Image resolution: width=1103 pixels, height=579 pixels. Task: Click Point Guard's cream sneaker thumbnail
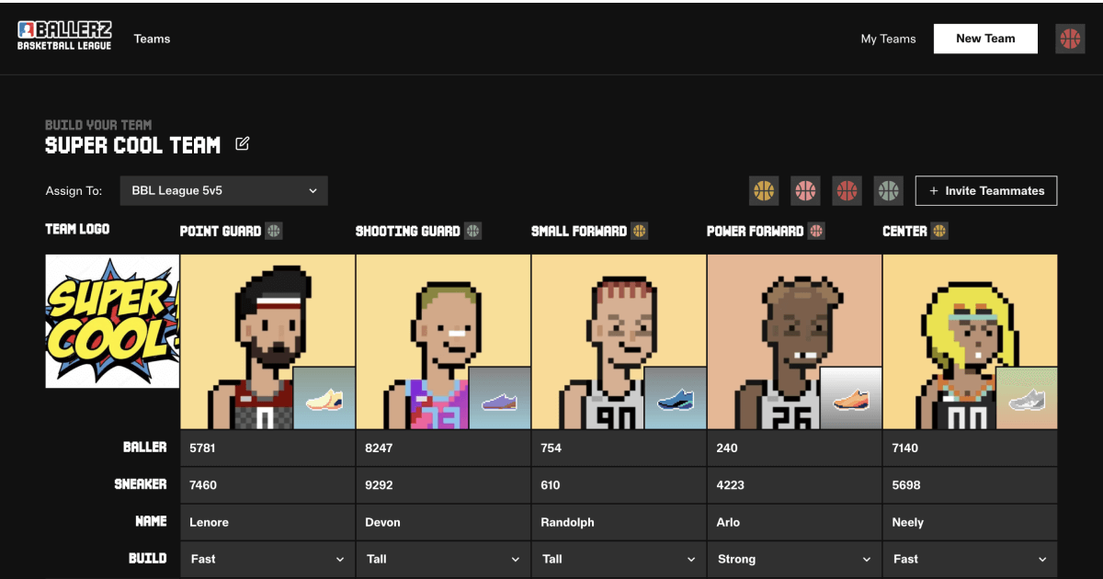tap(324, 398)
